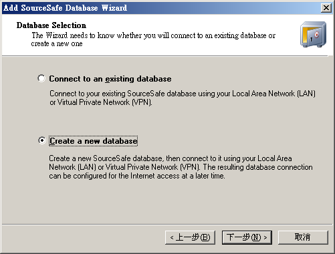Click the 'Database Selection' heading
This screenshot has height=254, width=335.
(51, 25)
